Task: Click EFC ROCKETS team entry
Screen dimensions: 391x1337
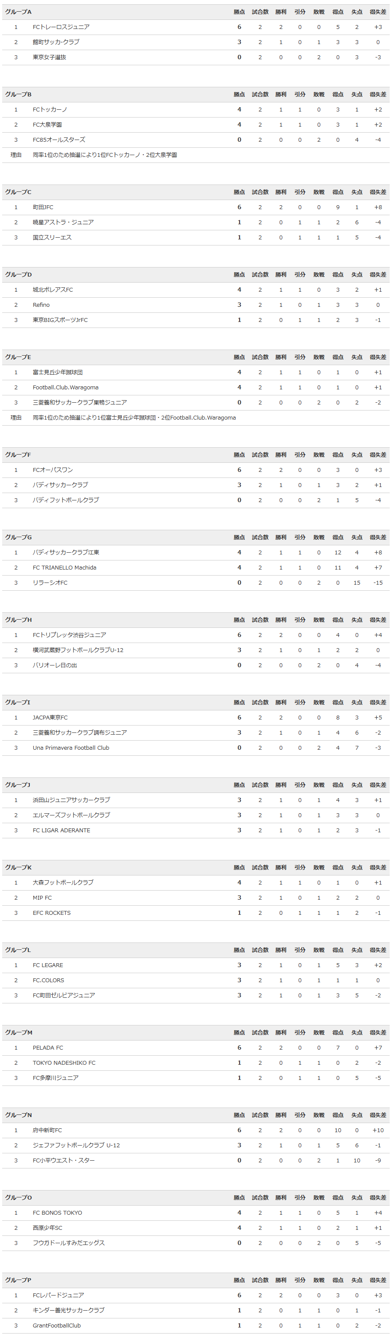Action: 51,913
